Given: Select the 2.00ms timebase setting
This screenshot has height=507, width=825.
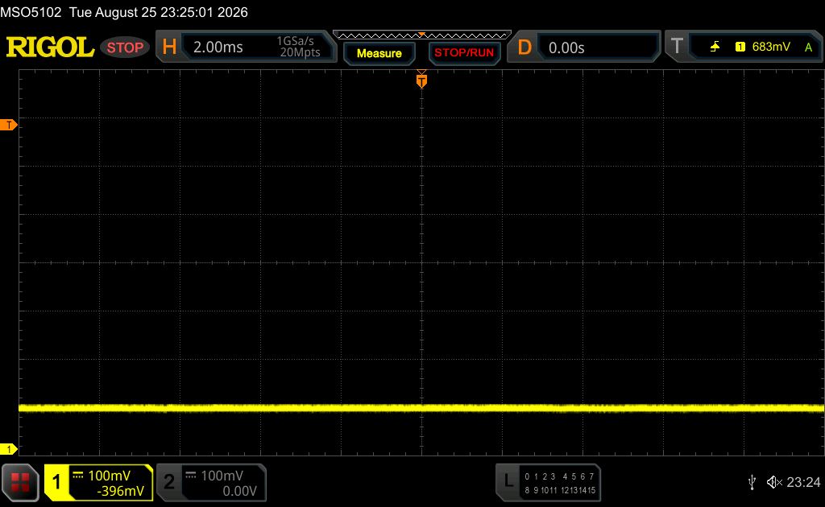Looking at the screenshot, I should click(x=218, y=47).
